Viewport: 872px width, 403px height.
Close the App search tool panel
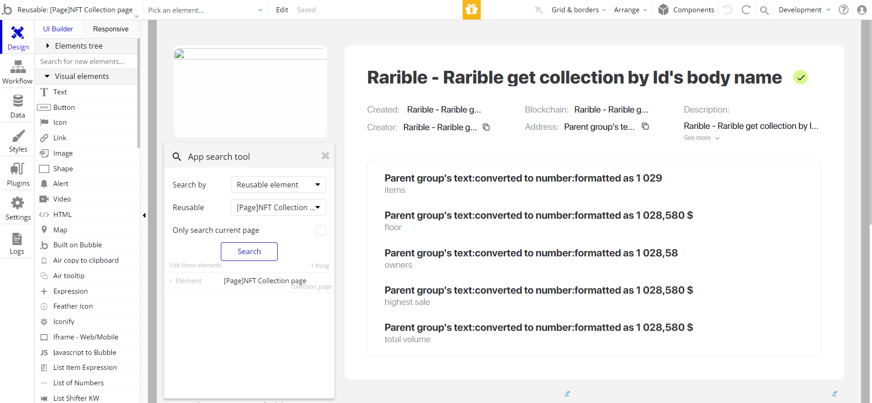(325, 156)
